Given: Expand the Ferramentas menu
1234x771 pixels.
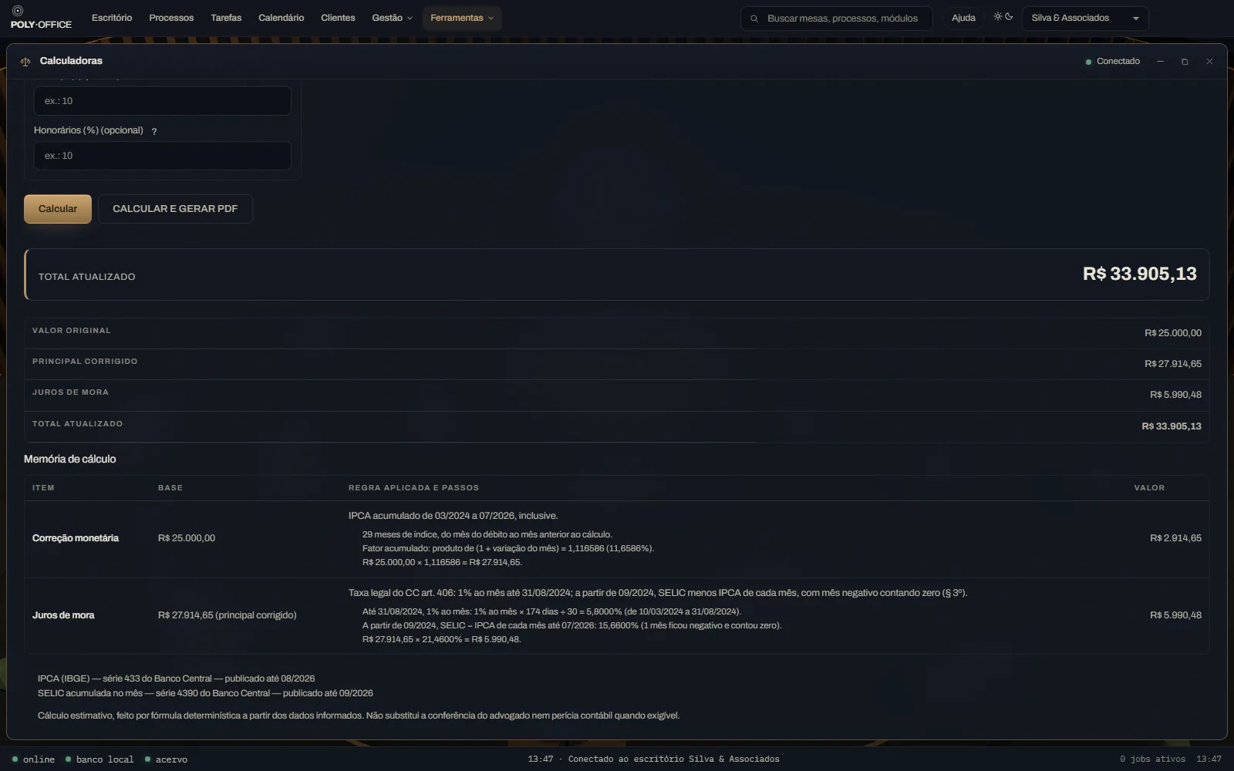Looking at the screenshot, I should tap(462, 18).
